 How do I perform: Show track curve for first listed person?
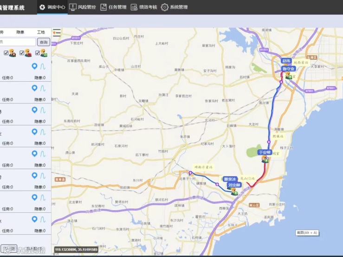(x=43, y=66)
